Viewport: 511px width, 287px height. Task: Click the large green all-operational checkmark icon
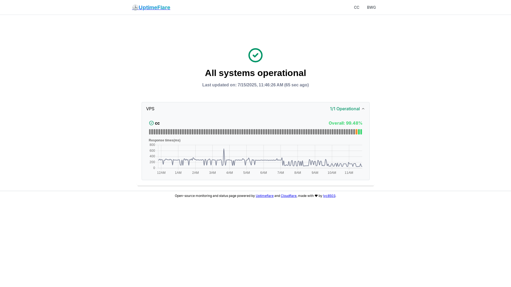click(256, 55)
